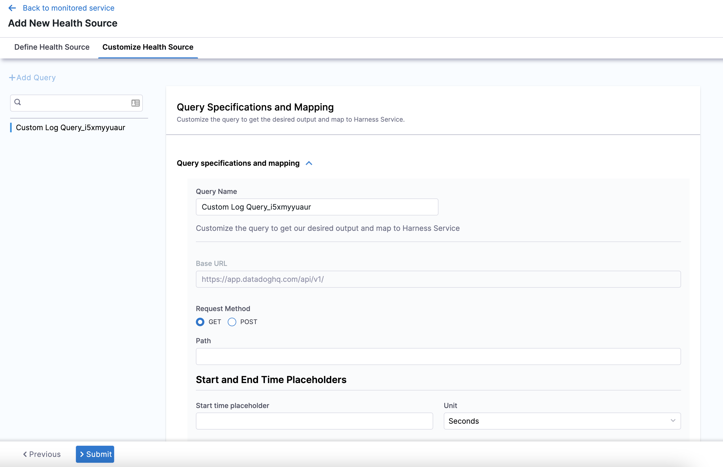Viewport: 723px width, 467px height.
Task: Click the Previous chevron icon
Action: tap(25, 454)
